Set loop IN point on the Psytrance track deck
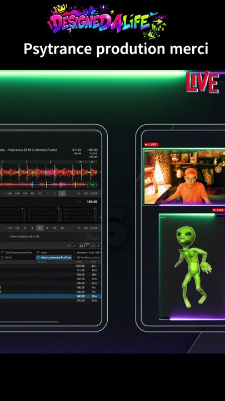225x401 pixels. pyautogui.click(x=78, y=194)
